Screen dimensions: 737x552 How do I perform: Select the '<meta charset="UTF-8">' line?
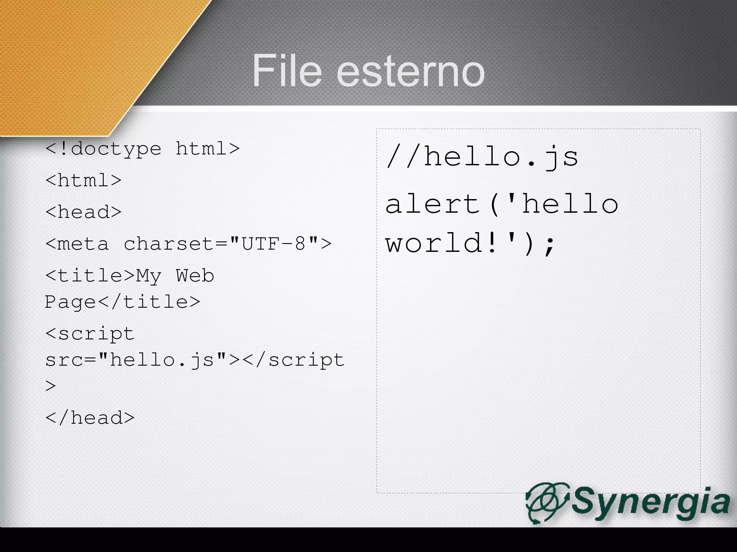188,244
